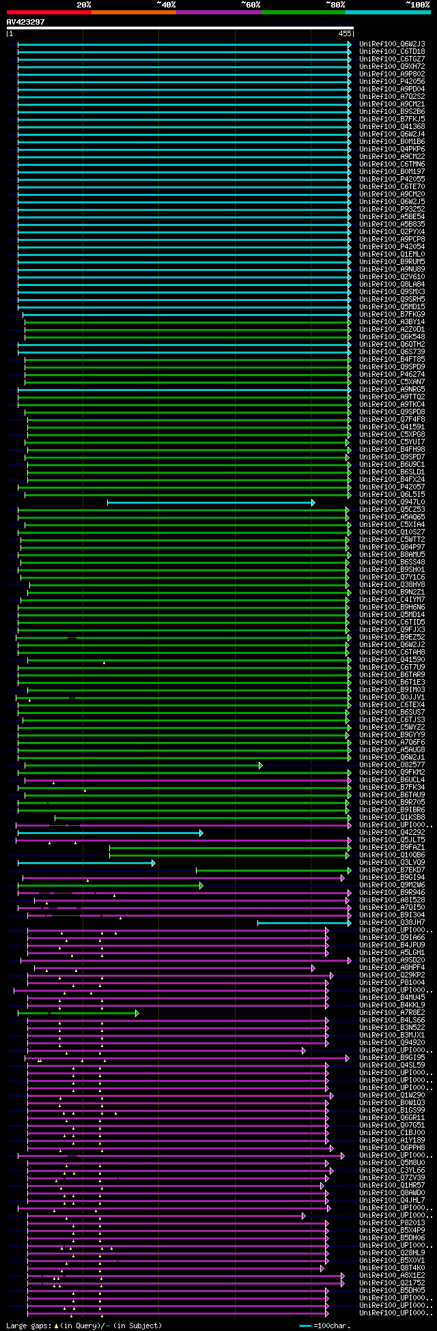Select label UniRef100_B0M1B6

pos(392,142)
